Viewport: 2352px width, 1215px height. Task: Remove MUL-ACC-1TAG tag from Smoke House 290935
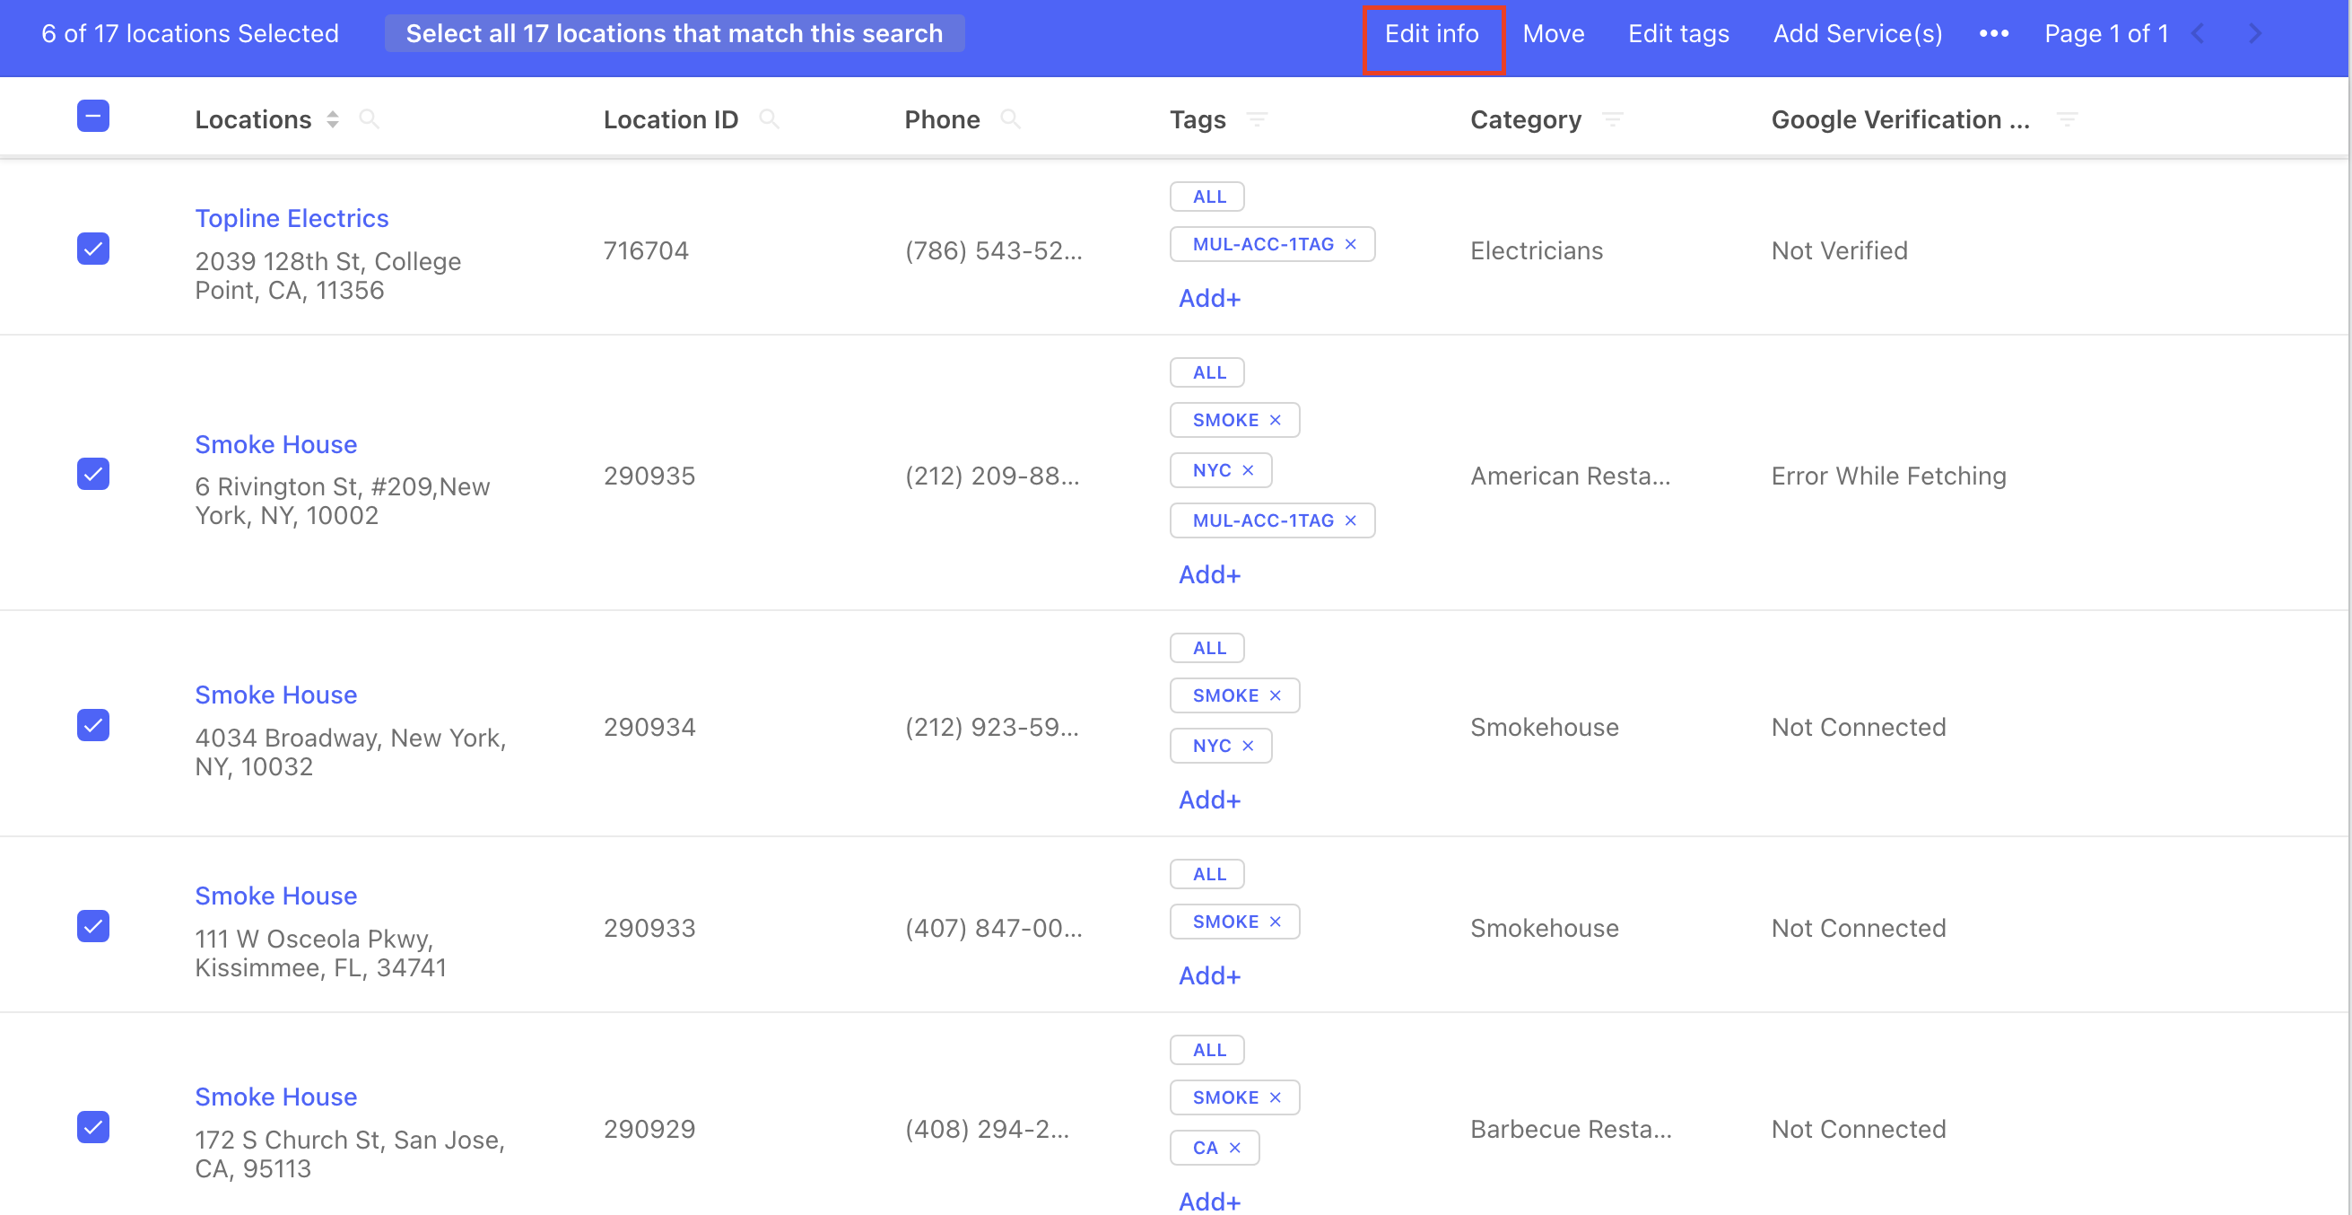[x=1350, y=520]
